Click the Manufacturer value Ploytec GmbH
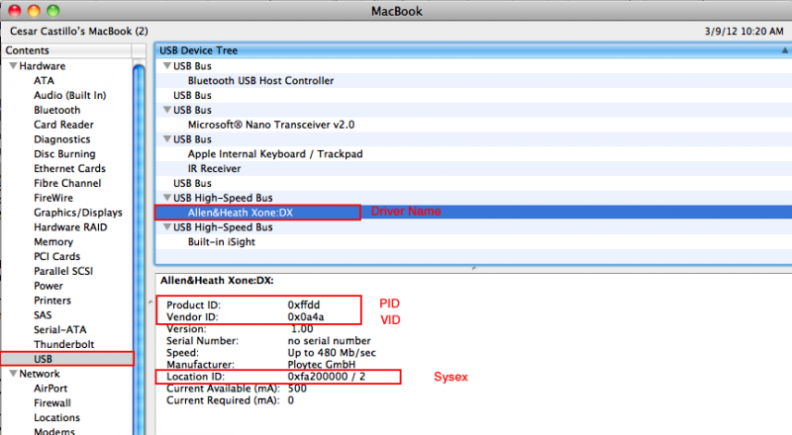Viewport: 792px width, 435px height. pos(321,365)
